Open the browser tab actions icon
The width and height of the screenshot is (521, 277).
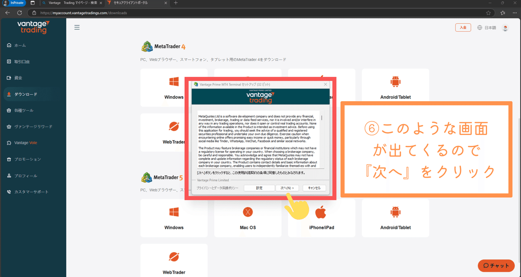(x=33, y=3)
